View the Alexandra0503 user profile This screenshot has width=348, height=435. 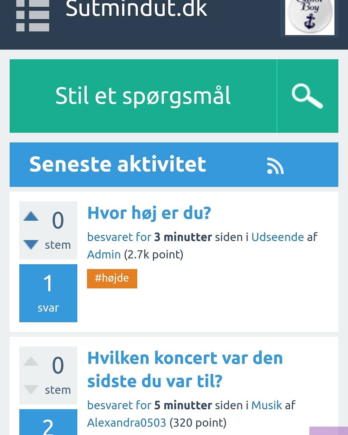click(126, 423)
